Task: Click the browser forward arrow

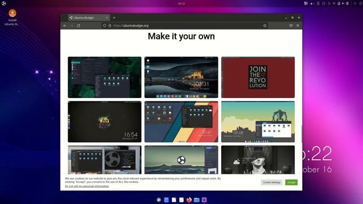Action: tap(72, 25)
